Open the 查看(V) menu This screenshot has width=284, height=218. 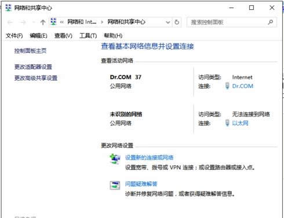63,35
